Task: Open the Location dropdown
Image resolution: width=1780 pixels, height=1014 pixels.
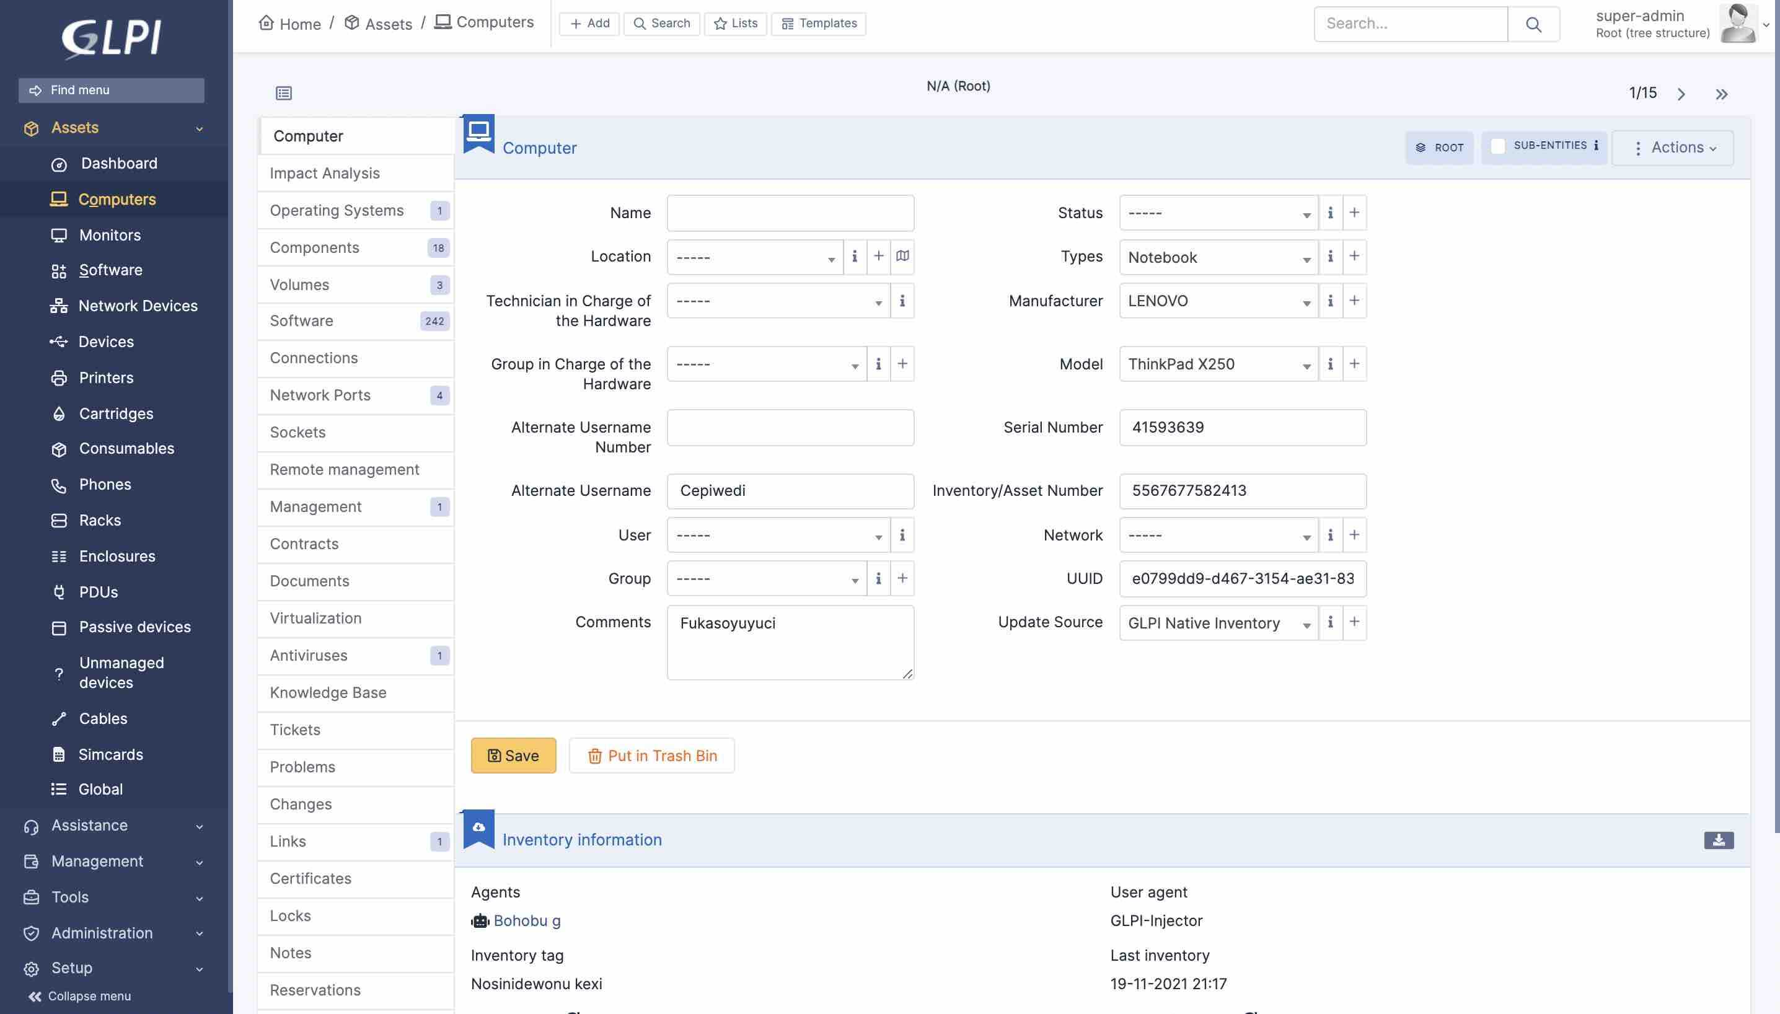Action: pyautogui.click(x=755, y=257)
